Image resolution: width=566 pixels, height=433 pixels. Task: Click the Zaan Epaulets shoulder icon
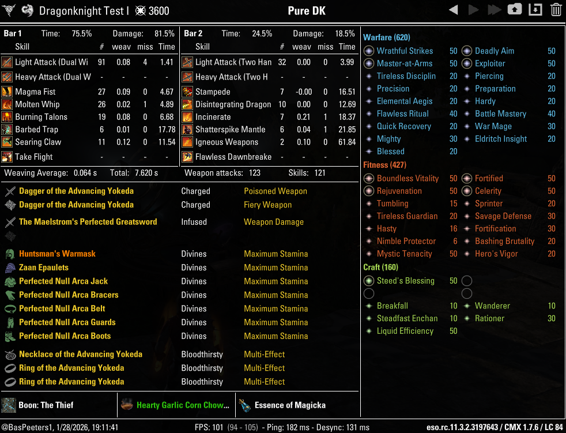(10, 268)
